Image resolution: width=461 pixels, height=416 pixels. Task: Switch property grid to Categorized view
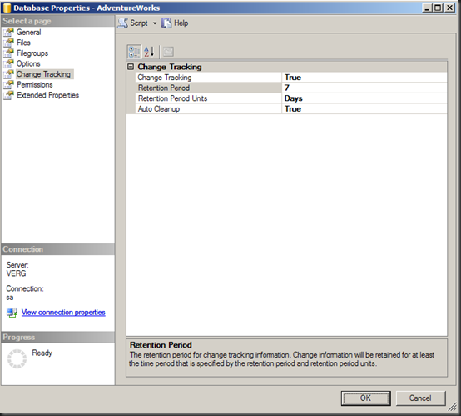[x=134, y=52]
